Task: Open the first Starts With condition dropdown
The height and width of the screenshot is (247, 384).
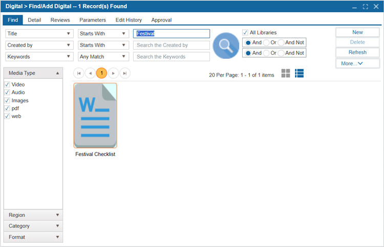Action: [103, 34]
